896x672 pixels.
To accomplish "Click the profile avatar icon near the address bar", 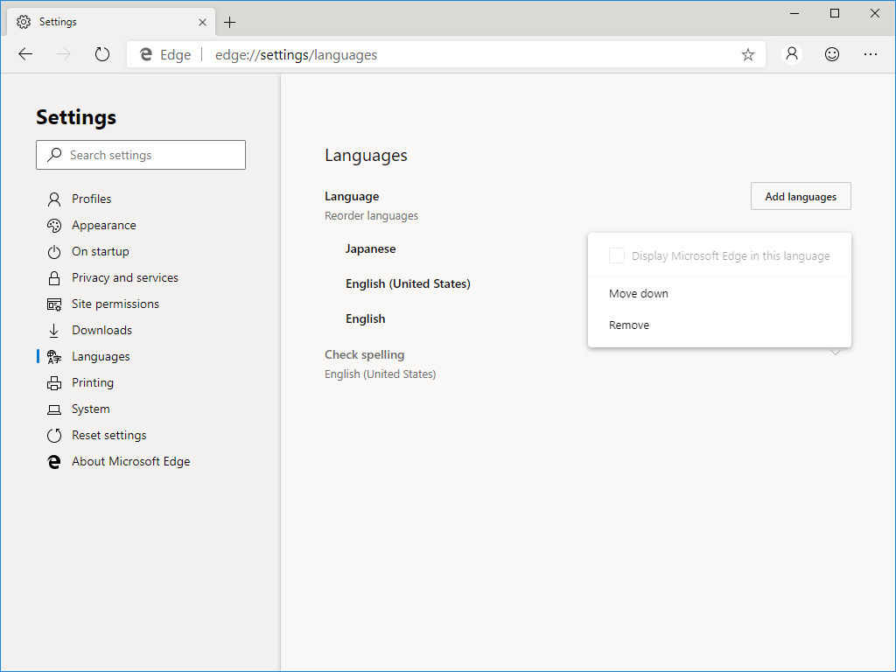I will tap(792, 54).
